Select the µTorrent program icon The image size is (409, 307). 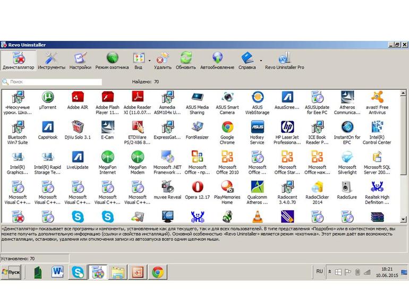(x=48, y=101)
